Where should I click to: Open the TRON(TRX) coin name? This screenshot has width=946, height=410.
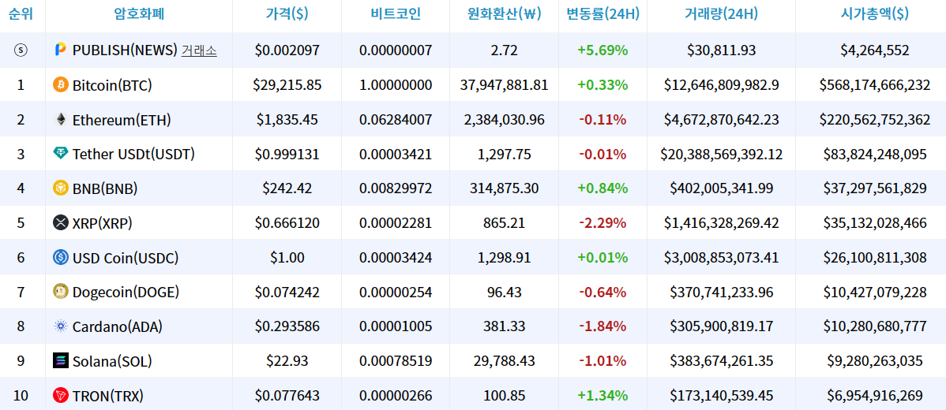[x=108, y=396]
